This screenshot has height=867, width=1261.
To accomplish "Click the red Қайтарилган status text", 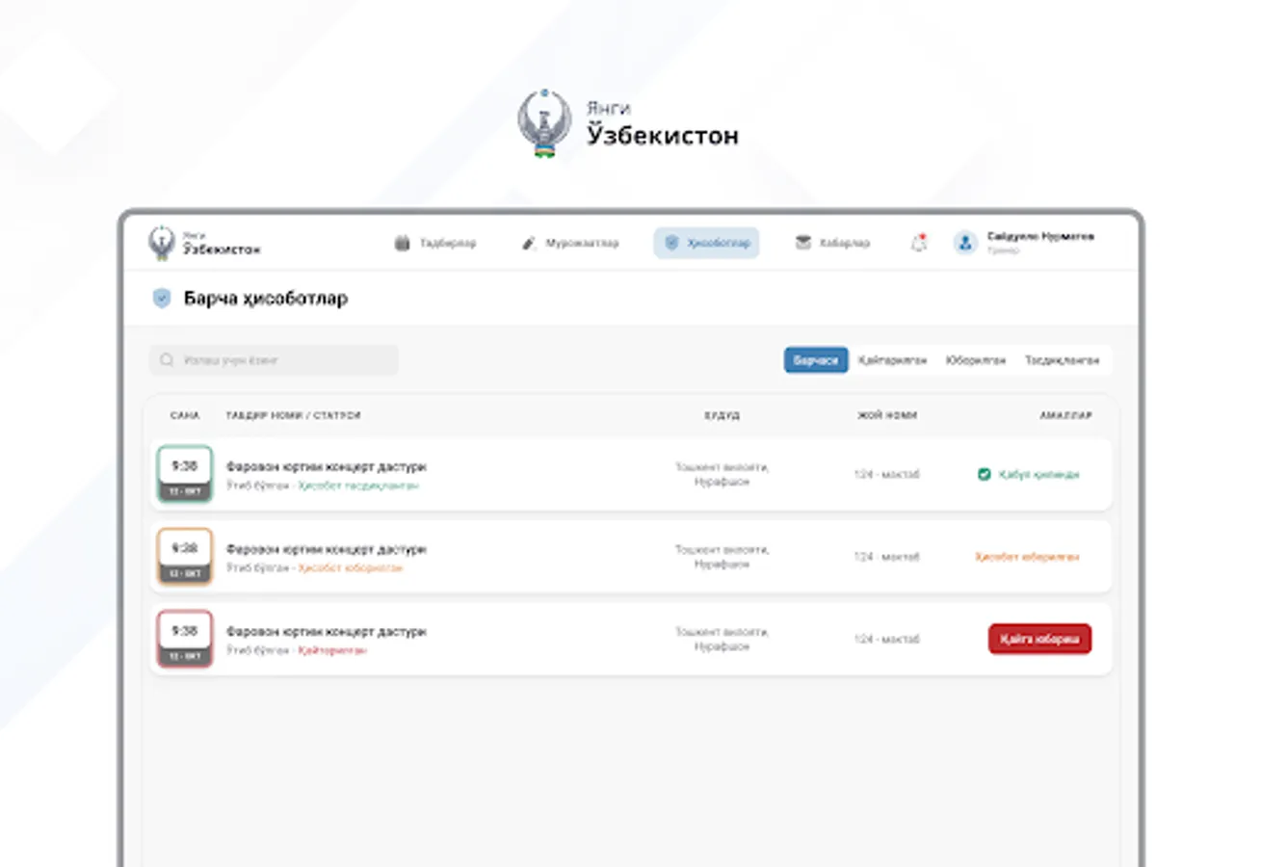I will [332, 650].
